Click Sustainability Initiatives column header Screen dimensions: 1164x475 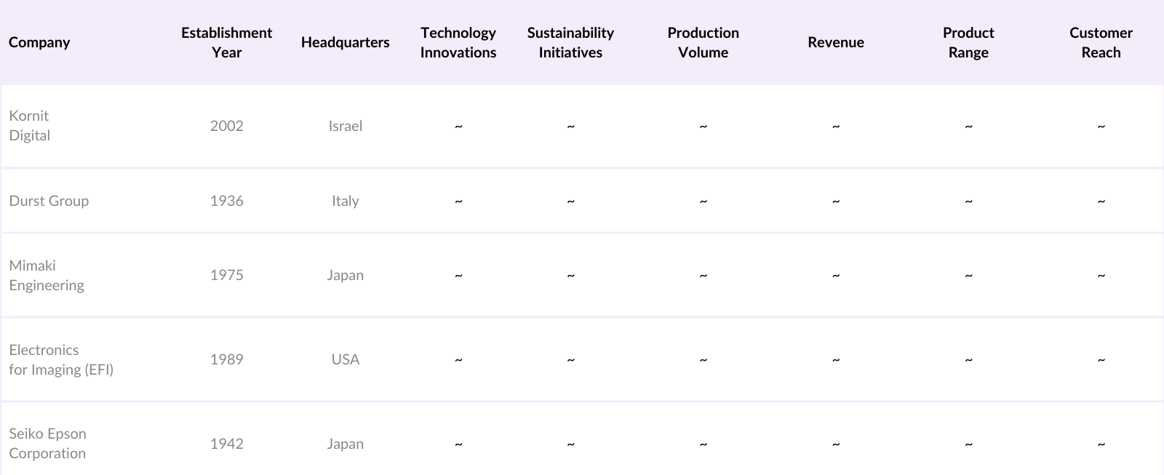pos(570,42)
